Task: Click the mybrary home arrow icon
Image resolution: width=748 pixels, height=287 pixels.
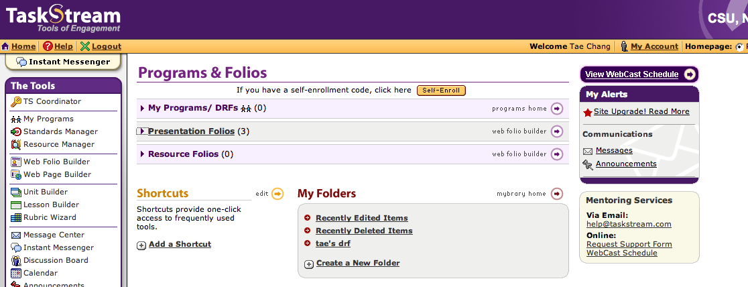Action: click(557, 193)
